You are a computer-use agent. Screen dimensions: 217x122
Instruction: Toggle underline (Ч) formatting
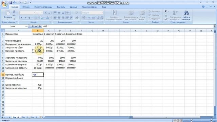[x=29, y=18]
